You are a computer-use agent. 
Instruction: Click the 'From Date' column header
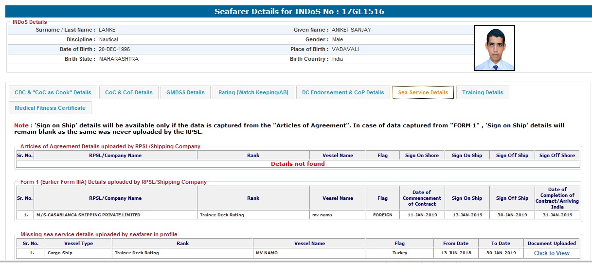[456, 244]
